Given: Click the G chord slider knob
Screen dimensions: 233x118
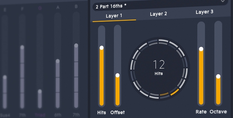Looking at the screenshot, I should [40, 91].
